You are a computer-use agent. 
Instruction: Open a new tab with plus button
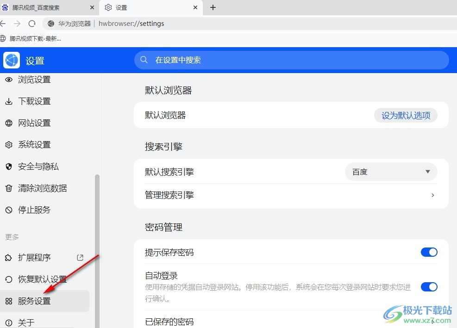coord(213,7)
